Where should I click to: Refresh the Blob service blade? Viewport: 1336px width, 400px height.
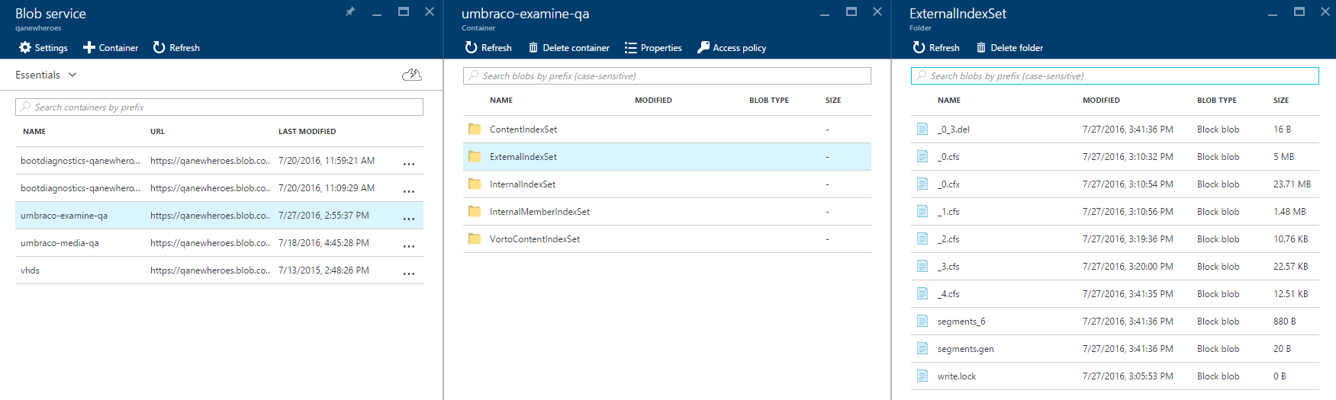176,47
